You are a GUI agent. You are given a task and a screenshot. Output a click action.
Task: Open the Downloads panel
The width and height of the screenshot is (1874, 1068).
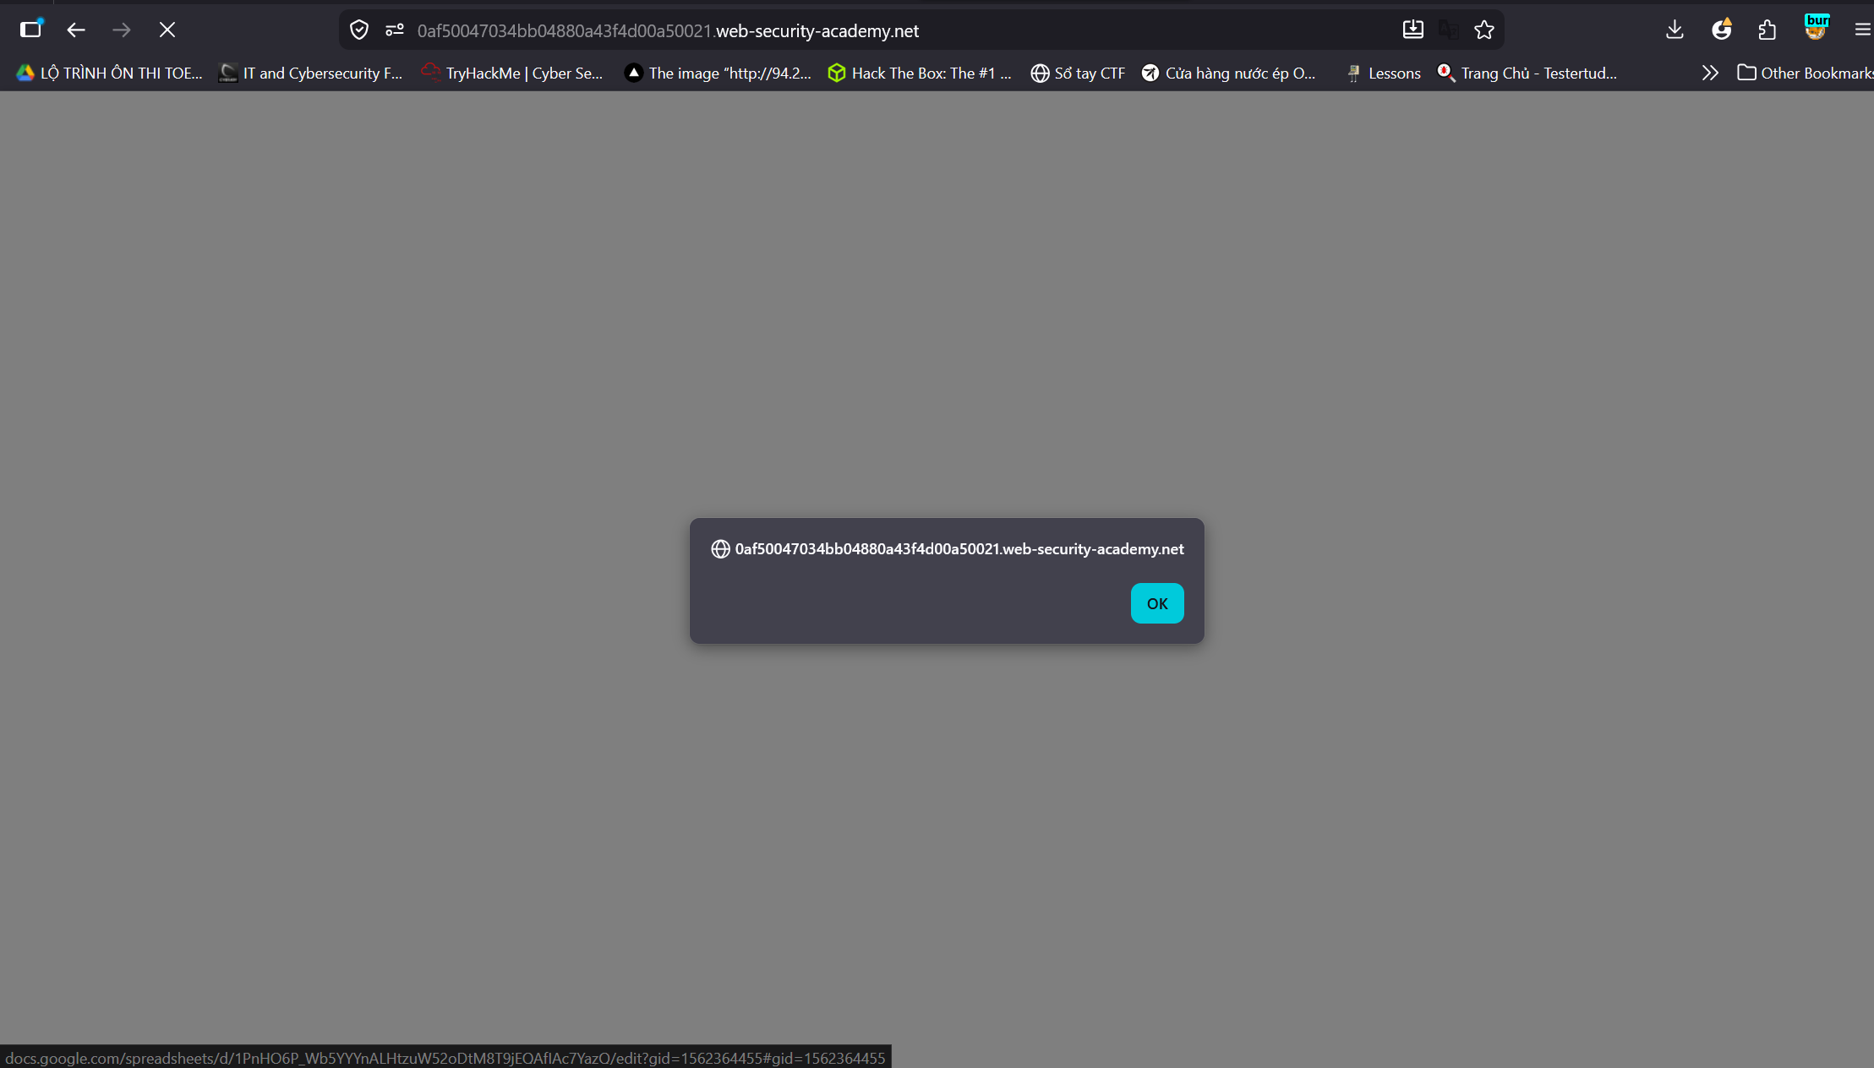pos(1675,30)
